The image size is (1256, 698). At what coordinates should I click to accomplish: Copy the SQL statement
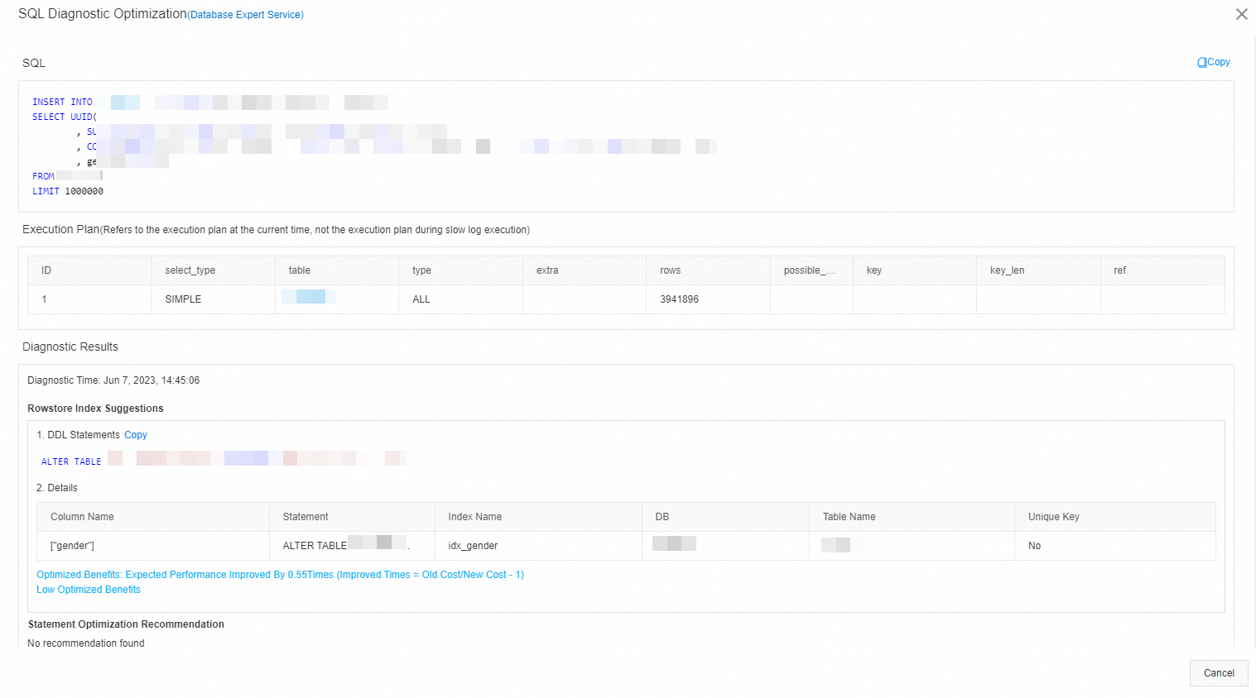click(x=1214, y=62)
